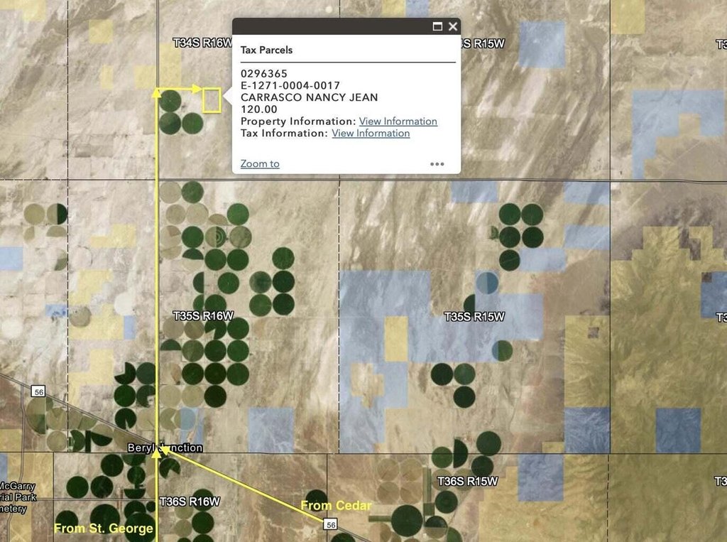Click Route 56 shield near McGarry Park

pyautogui.click(x=38, y=391)
